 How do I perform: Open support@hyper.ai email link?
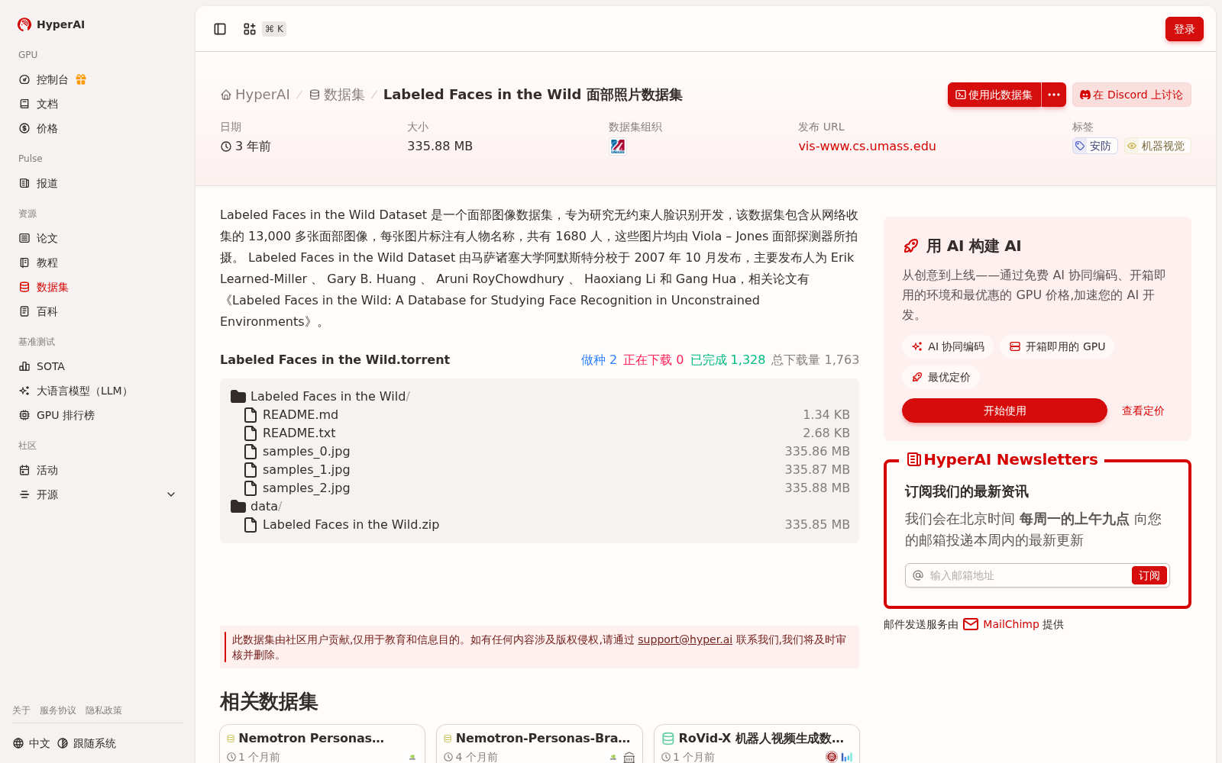coord(685,639)
